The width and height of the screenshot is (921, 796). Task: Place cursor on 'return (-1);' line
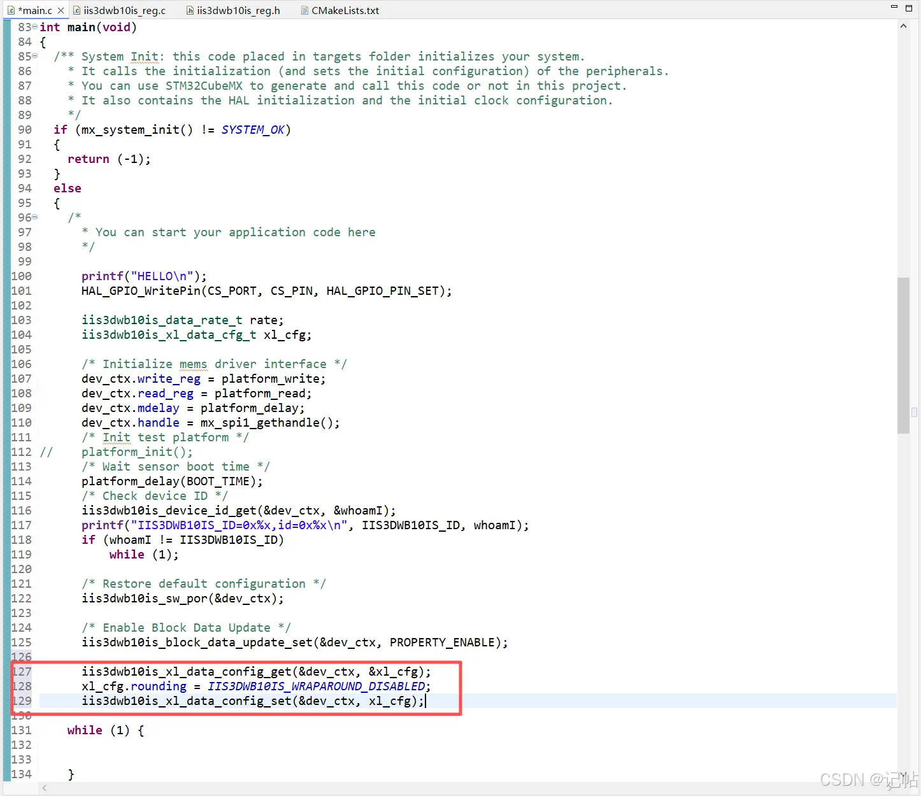click(x=109, y=159)
